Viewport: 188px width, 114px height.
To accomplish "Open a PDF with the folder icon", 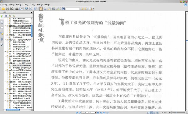I will point(3,9).
